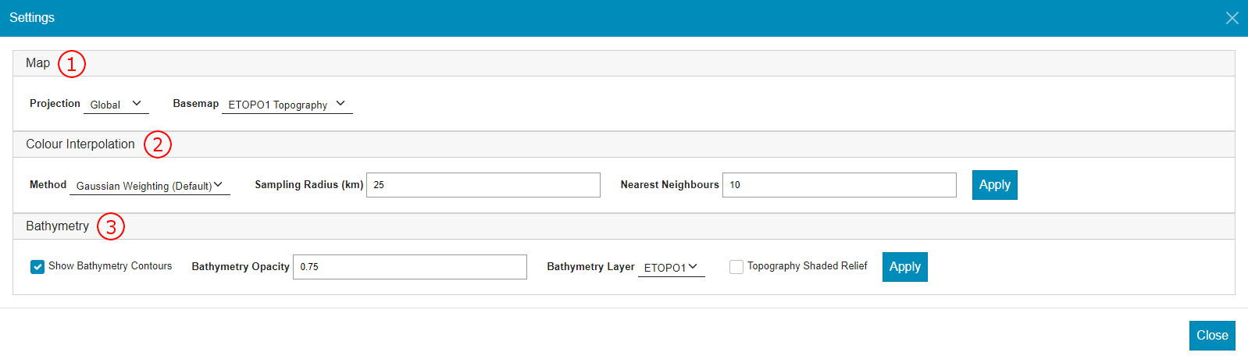Uncheck Show Bathymetry Contours checkbox
This screenshot has height=363, width=1248.
point(37,267)
